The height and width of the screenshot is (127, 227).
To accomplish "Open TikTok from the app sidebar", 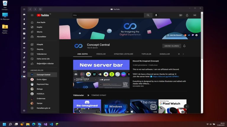I will coord(24,57).
